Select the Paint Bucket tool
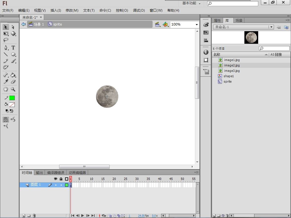 (x=13, y=75)
